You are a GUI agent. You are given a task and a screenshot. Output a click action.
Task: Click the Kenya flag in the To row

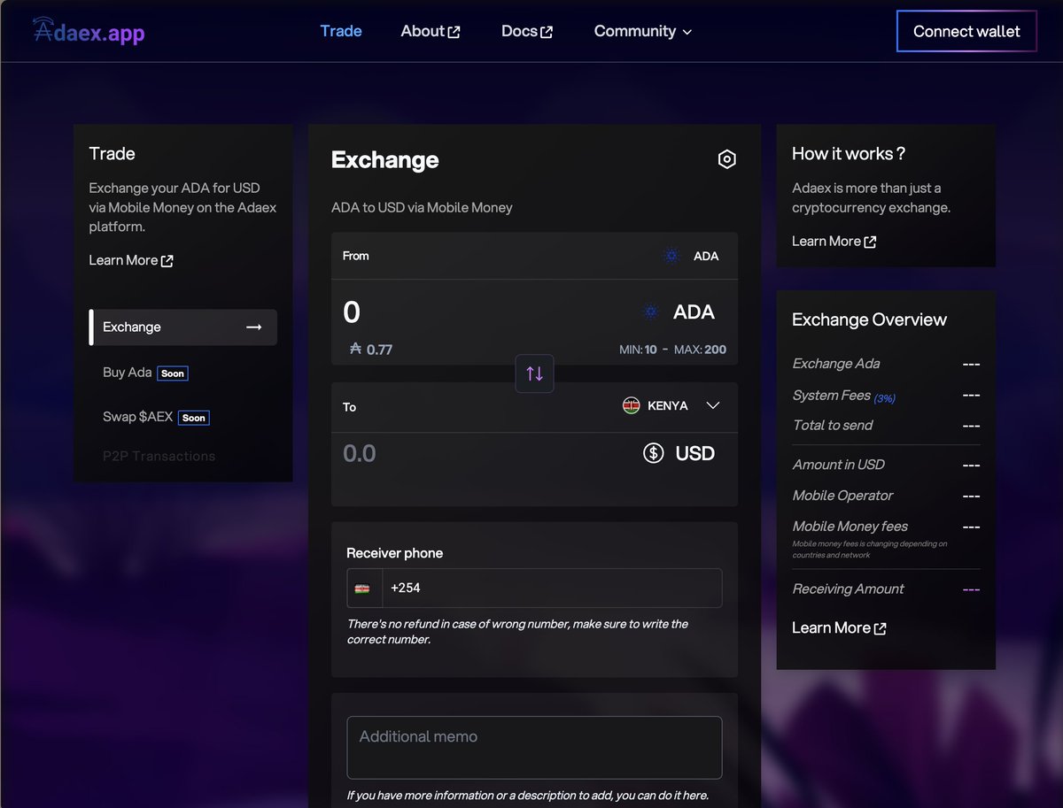(x=631, y=405)
